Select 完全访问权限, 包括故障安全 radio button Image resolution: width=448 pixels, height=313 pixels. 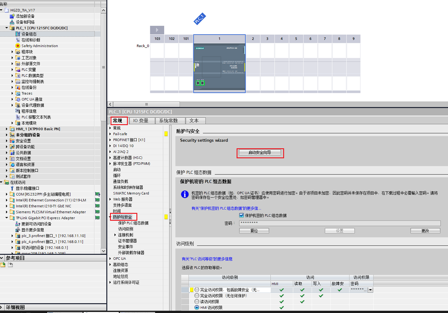pos(197,290)
